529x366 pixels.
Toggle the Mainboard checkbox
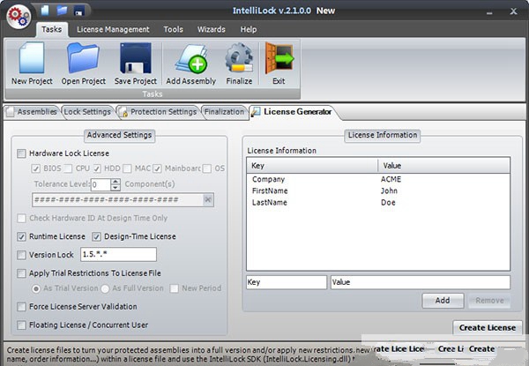[157, 168]
